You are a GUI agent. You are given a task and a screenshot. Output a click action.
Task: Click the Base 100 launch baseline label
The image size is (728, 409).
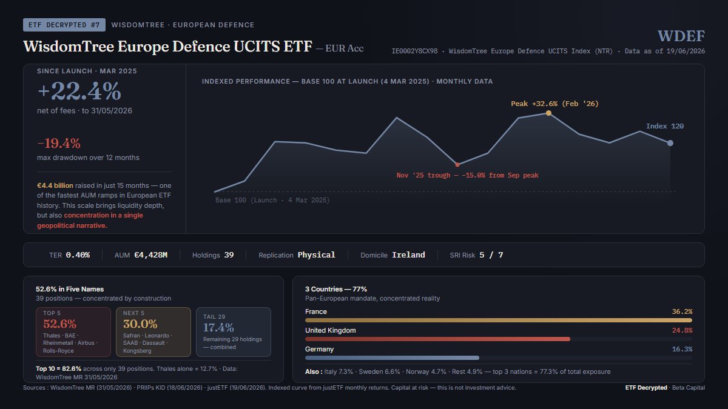(x=272, y=200)
